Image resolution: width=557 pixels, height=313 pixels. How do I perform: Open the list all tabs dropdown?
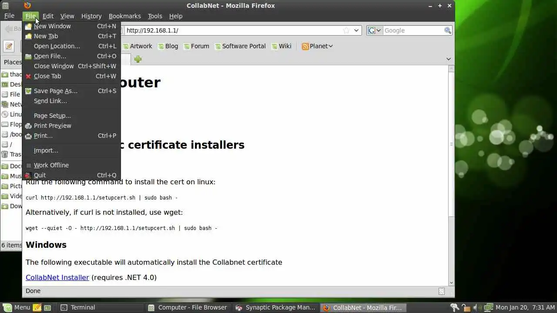(x=449, y=59)
